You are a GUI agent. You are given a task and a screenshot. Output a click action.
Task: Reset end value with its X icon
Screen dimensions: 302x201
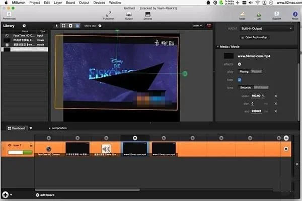point(276,111)
